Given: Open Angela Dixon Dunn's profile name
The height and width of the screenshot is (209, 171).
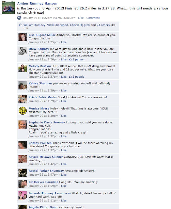Looking at the screenshot, I should click(43, 207).
